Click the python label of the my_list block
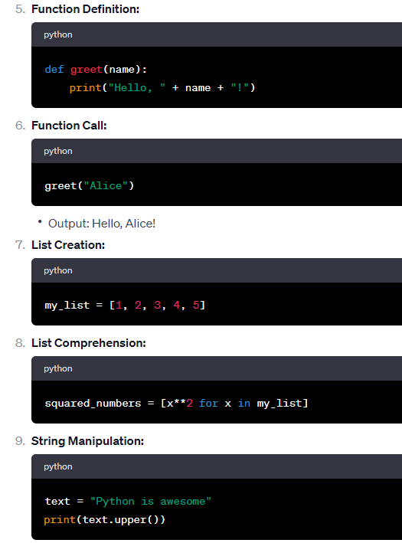 pos(58,270)
